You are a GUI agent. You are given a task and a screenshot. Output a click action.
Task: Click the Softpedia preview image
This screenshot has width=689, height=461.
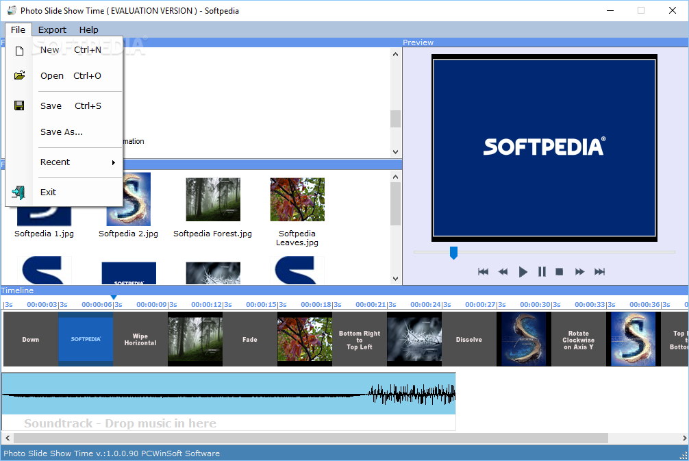pos(544,148)
